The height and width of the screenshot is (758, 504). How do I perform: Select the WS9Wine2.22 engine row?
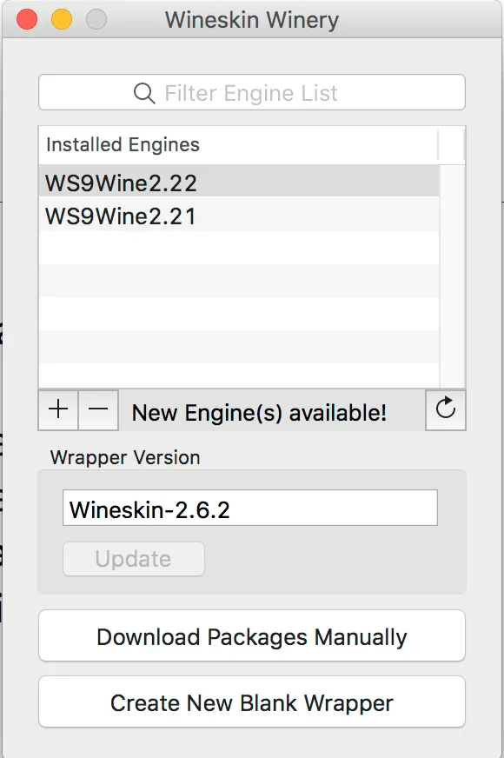tap(239, 183)
